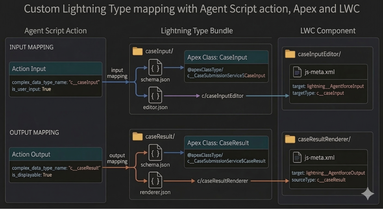Select the editor.json file icon
383x209 pixels.
pos(155,95)
